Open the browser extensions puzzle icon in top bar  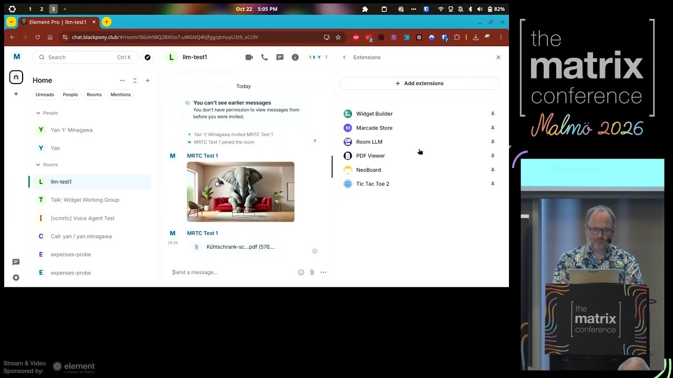365,9
